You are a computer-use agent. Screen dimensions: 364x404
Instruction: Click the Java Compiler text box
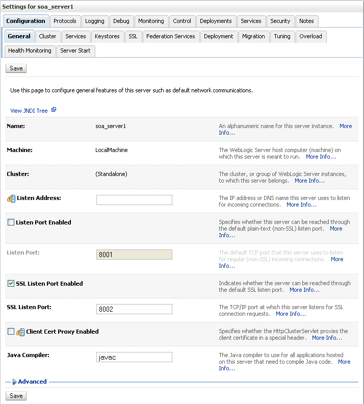tap(134, 357)
